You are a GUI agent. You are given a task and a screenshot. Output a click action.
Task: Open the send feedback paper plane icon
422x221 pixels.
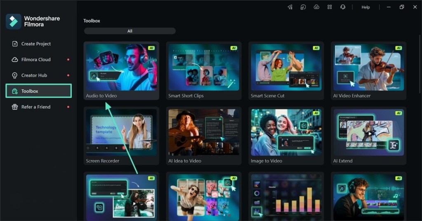point(290,7)
